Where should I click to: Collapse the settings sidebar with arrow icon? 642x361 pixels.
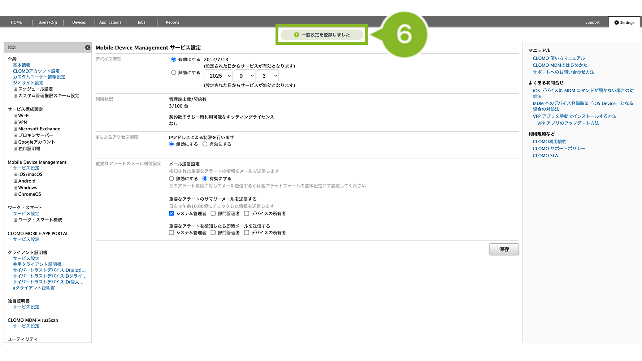pos(88,48)
